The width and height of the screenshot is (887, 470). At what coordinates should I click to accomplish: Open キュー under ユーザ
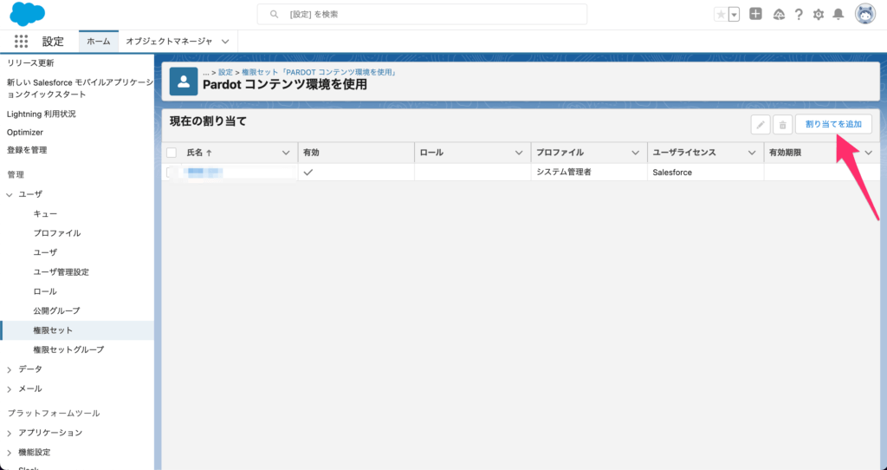pyautogui.click(x=45, y=213)
